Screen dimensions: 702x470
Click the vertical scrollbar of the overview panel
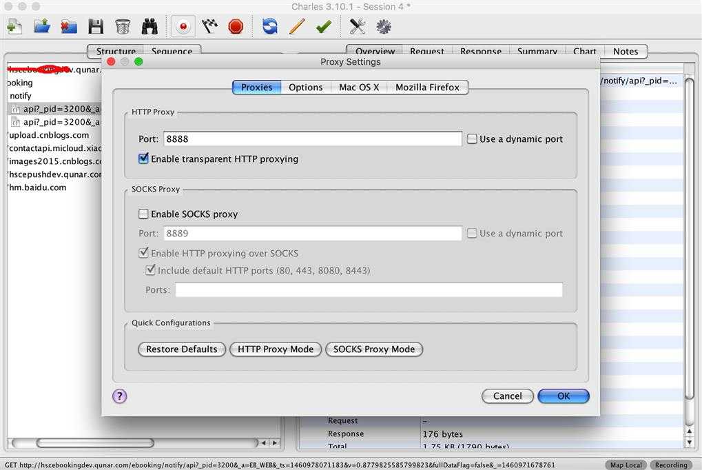pos(690,238)
